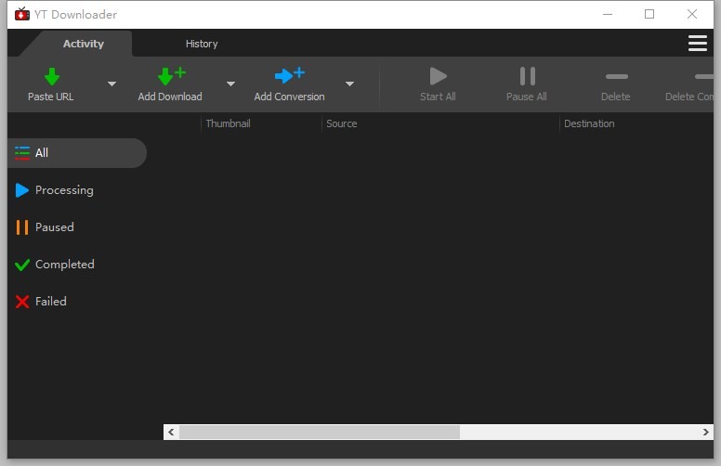Click the Add Download icon
Screen dimensions: 721x466
170,76
